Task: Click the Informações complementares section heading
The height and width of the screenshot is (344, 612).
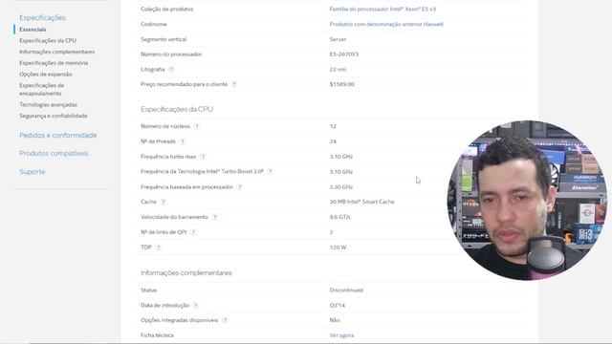Action: click(186, 273)
